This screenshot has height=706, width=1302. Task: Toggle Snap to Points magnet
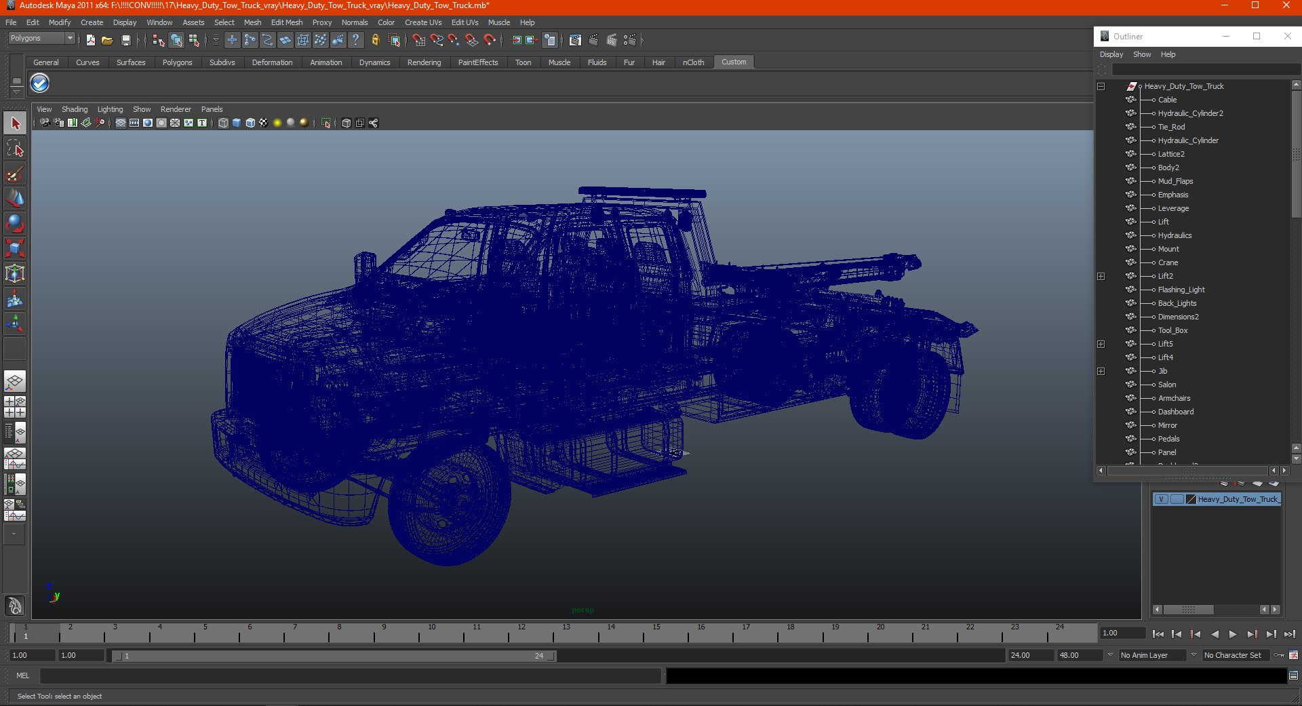coord(454,41)
